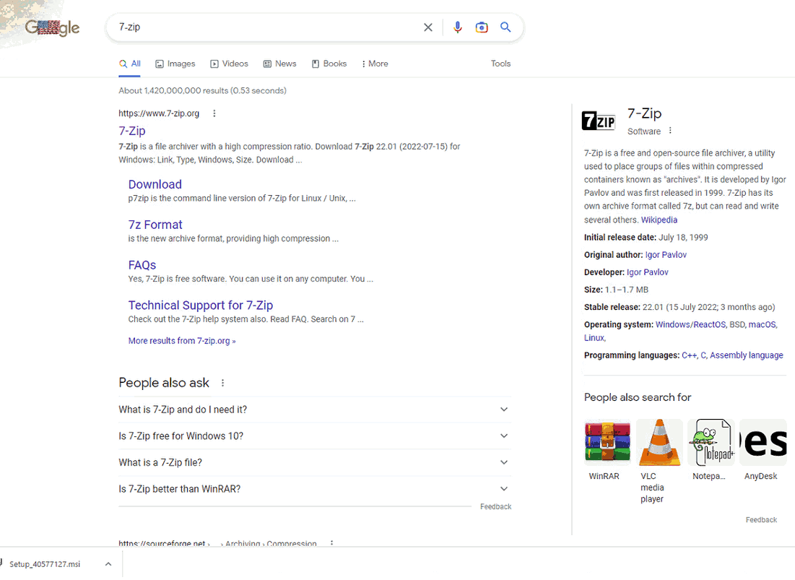Click Igor Pavlov next to Developer

pos(648,272)
